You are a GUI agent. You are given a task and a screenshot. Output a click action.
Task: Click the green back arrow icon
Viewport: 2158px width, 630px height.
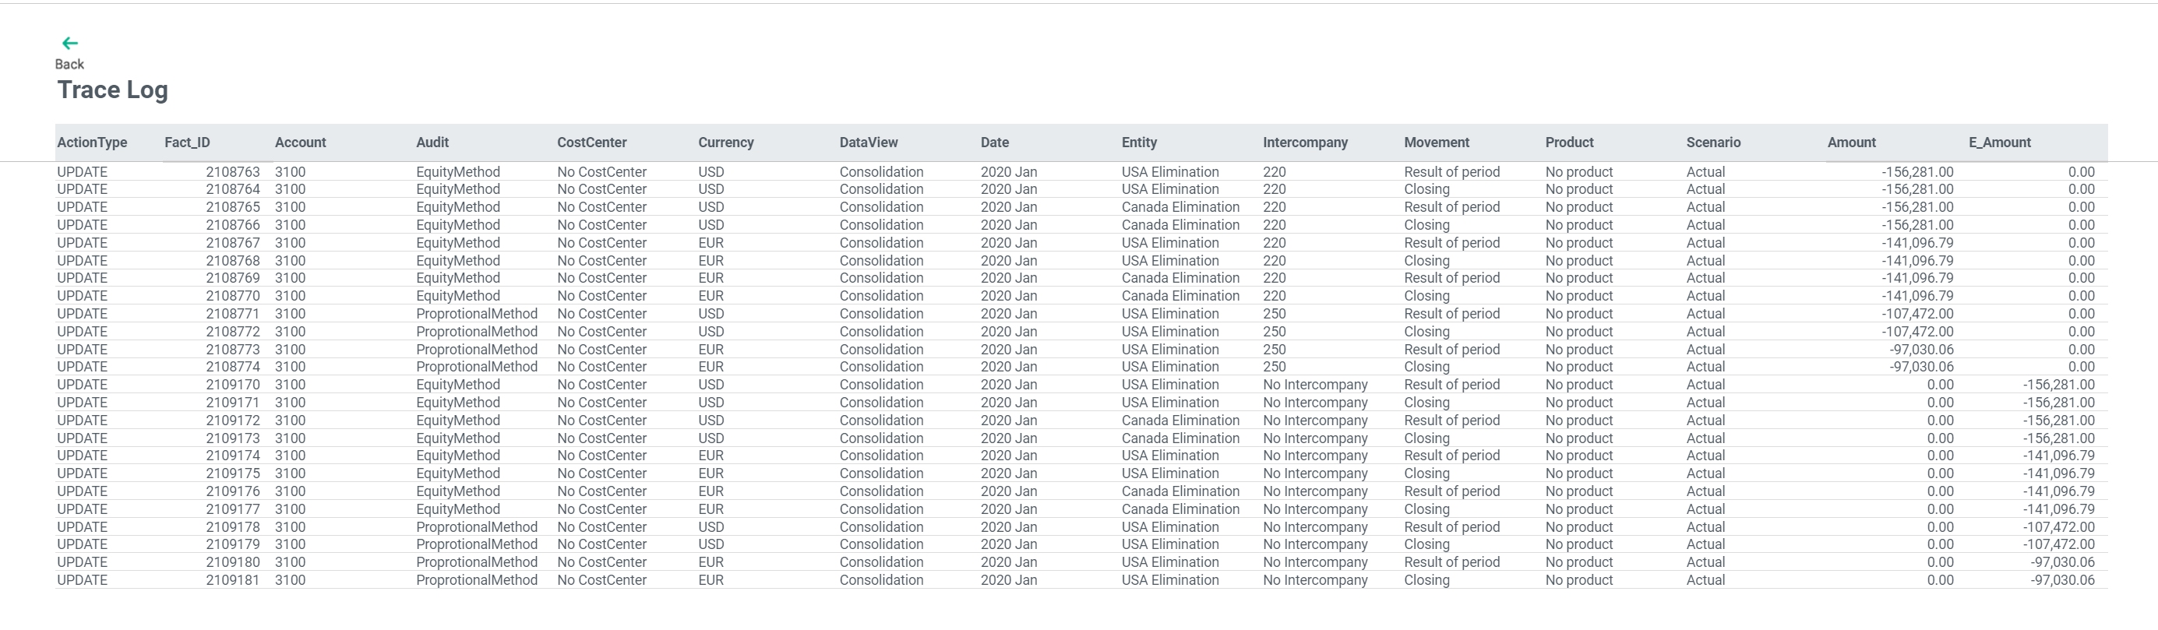pyautogui.click(x=70, y=43)
